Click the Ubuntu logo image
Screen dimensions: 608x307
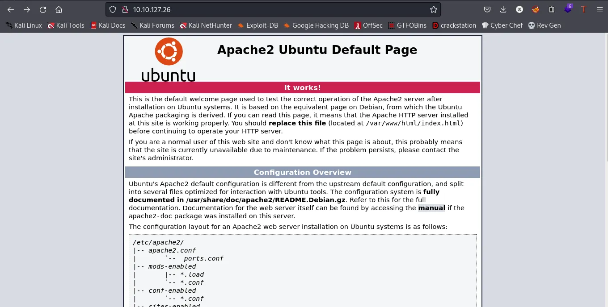(169, 60)
